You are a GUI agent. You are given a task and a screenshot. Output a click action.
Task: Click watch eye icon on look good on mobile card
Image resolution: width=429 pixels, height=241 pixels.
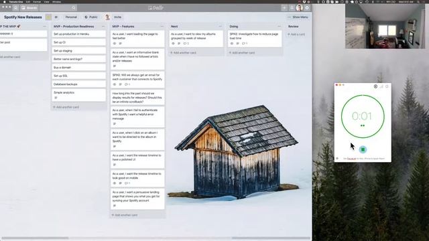[x=115, y=183]
